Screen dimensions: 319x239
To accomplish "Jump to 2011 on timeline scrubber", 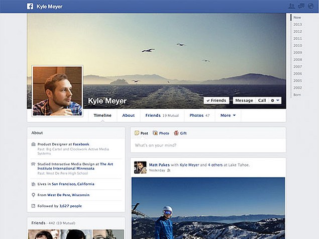I will pyautogui.click(x=297, y=39).
